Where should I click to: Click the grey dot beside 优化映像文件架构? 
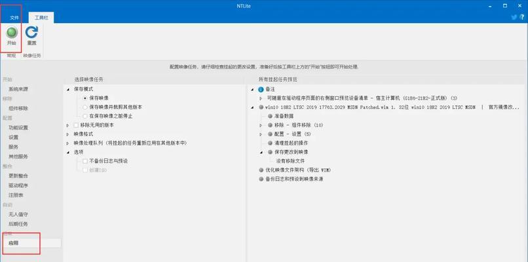[261, 170]
